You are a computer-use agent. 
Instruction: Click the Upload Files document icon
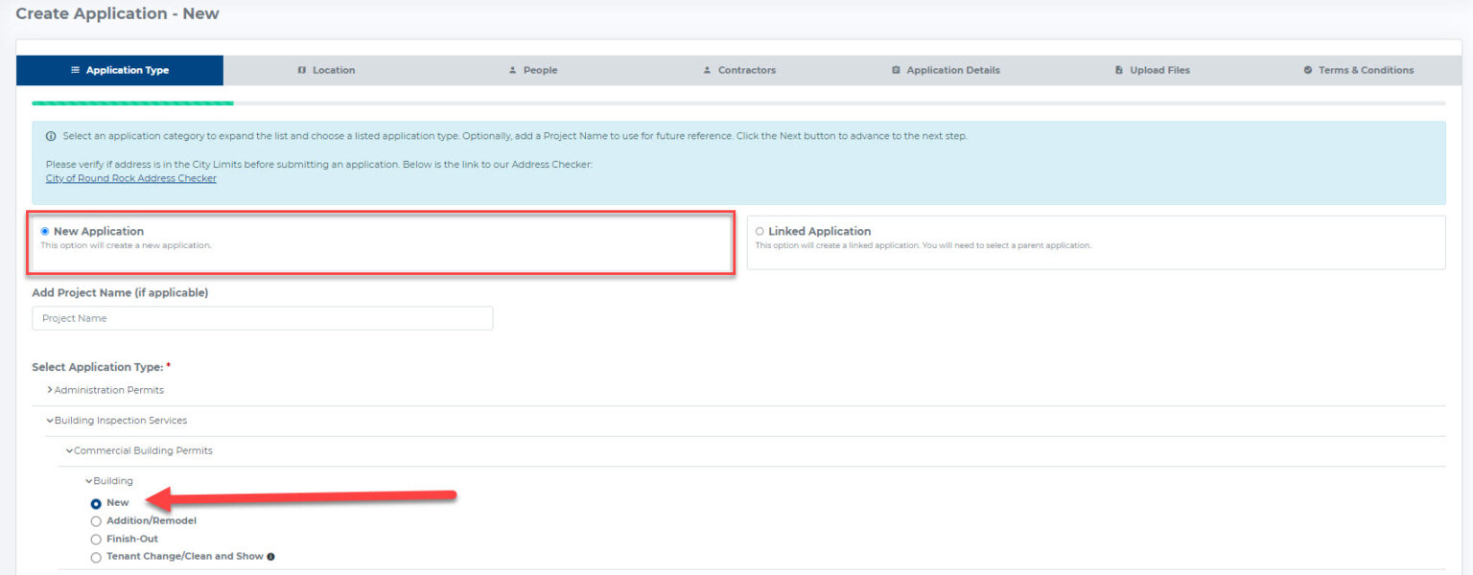(1119, 70)
